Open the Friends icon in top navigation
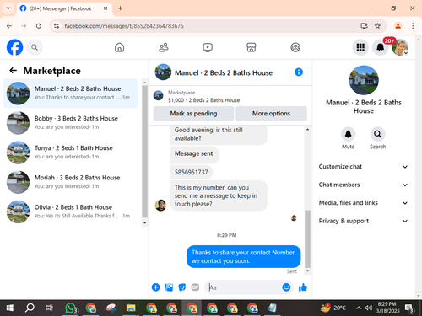Viewport: 422px width, 316px height. pyautogui.click(x=164, y=47)
